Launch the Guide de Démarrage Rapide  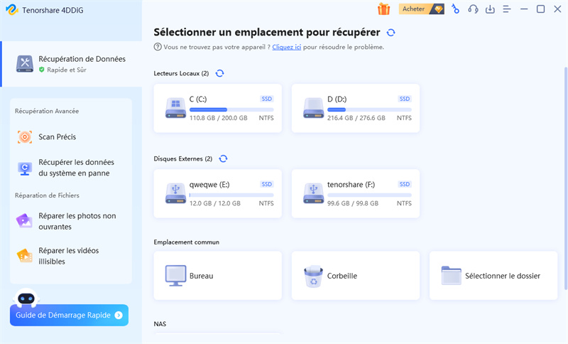(x=69, y=315)
